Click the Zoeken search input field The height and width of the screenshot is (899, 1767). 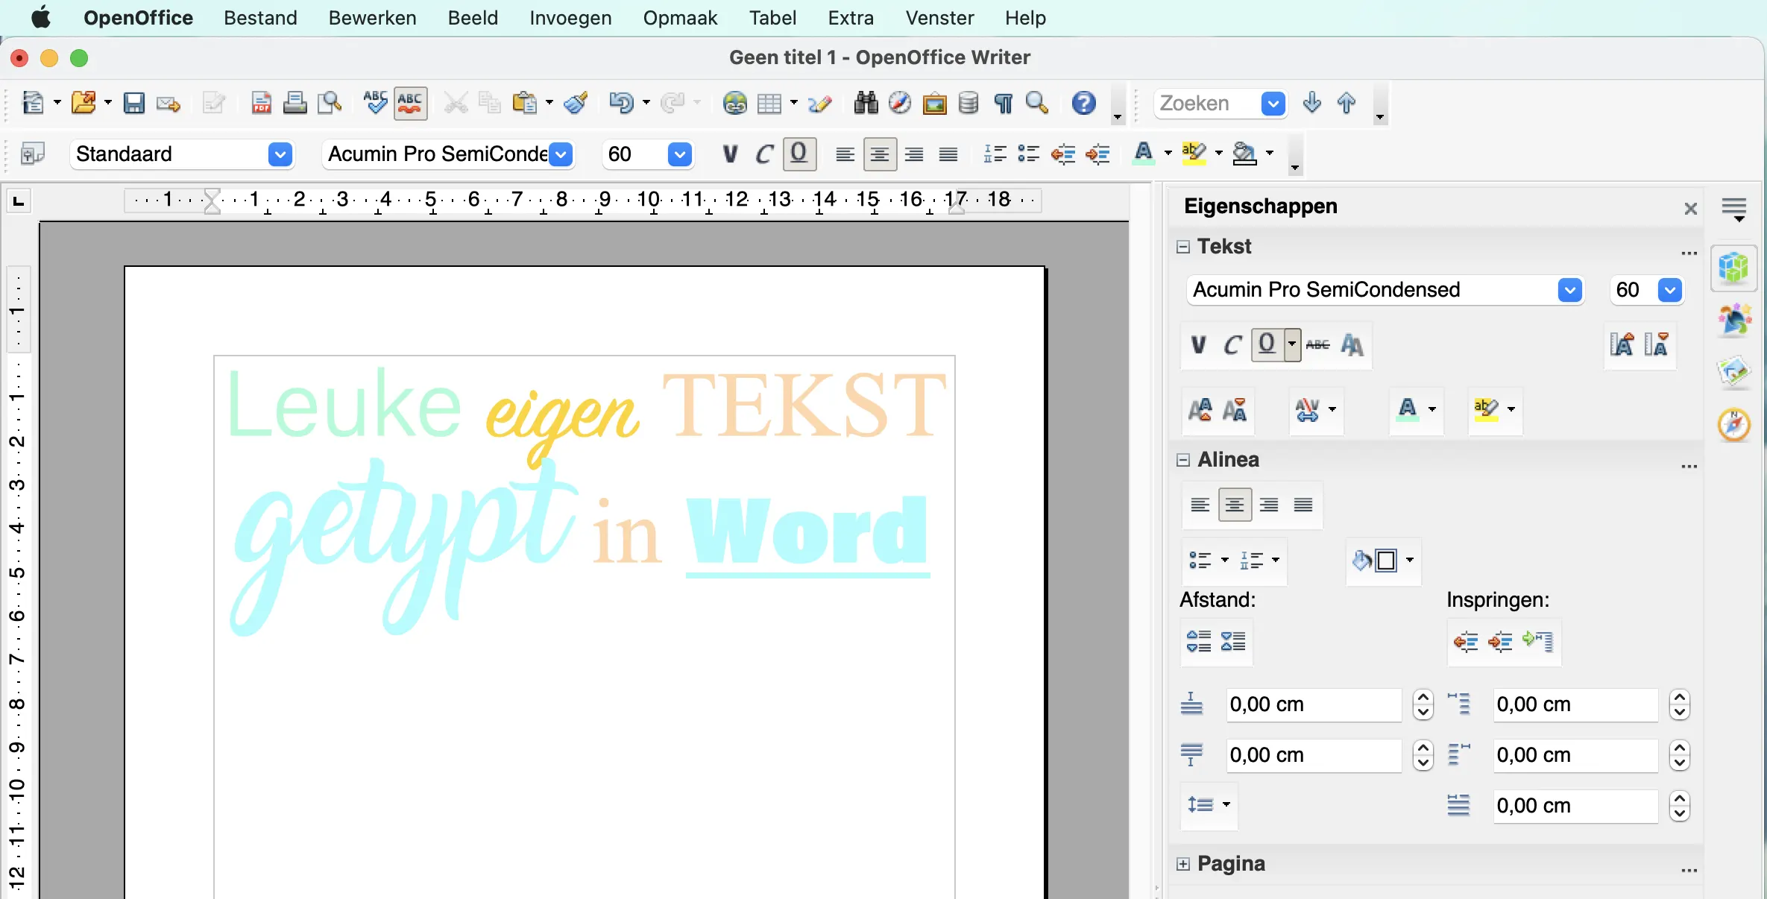coord(1208,104)
